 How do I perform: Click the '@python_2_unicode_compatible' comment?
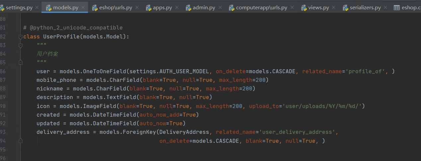[x=76, y=28]
